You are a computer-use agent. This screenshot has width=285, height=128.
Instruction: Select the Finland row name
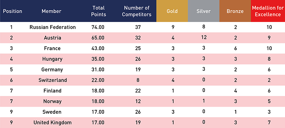[52, 91]
